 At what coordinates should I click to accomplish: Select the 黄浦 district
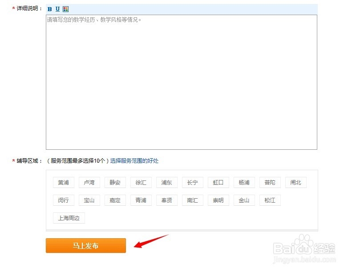tap(63, 182)
